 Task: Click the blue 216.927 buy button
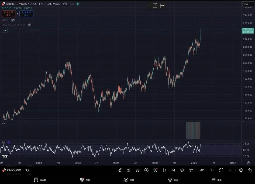(x=26, y=13)
